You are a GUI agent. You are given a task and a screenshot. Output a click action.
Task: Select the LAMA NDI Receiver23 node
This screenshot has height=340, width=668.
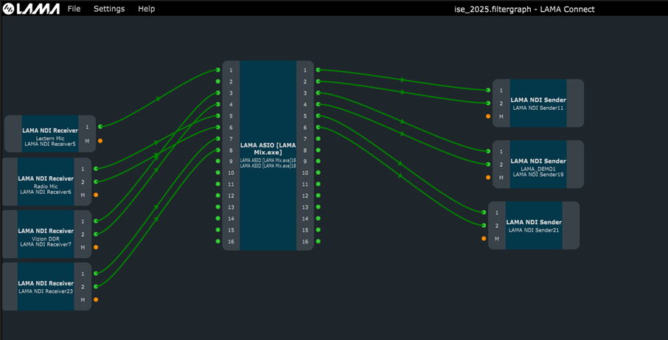46,286
